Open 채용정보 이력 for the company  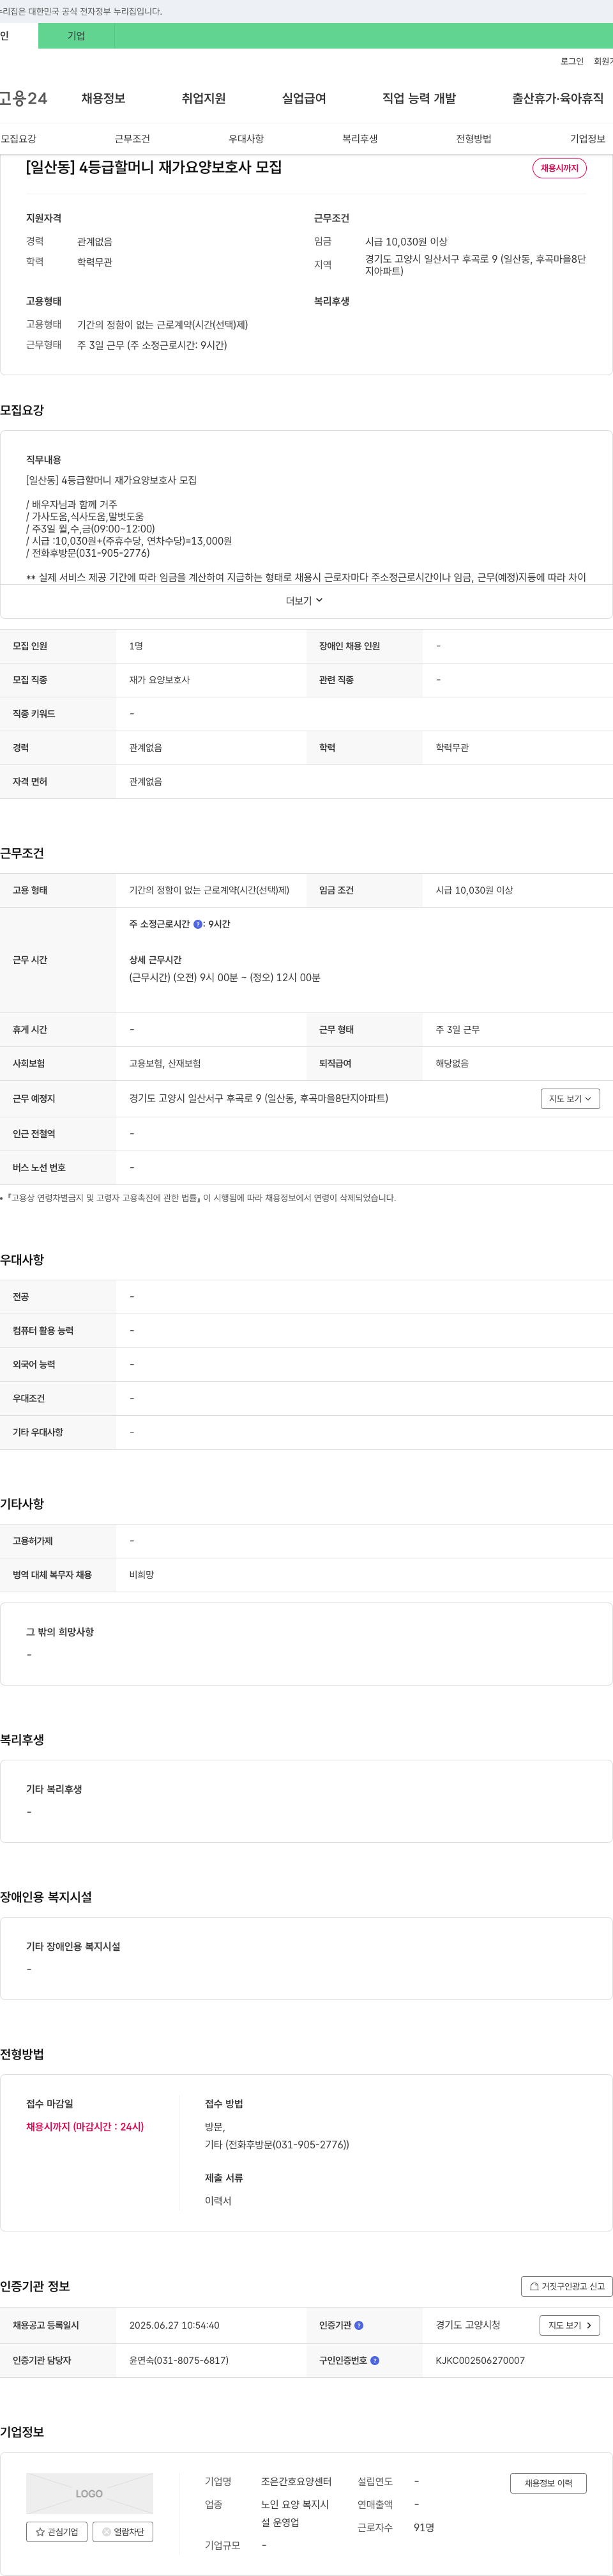tap(548, 2483)
